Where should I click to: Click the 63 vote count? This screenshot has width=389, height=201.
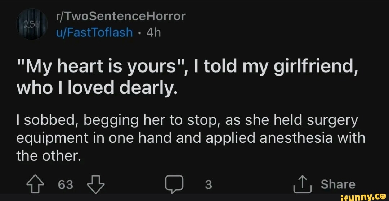tap(65, 185)
